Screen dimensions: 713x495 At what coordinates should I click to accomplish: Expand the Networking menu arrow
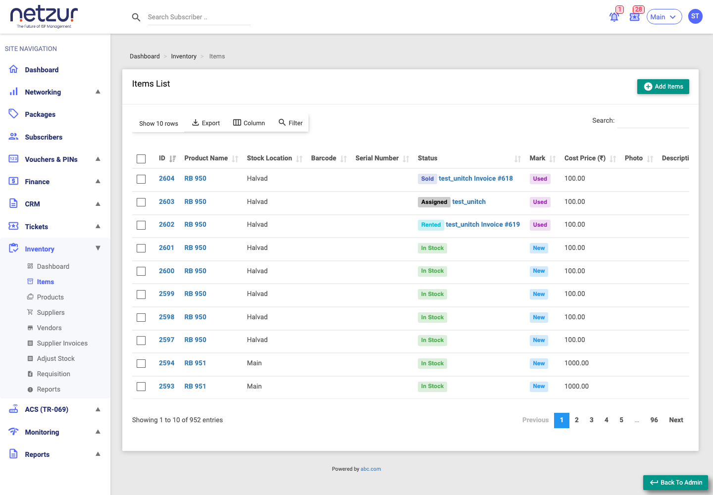click(x=98, y=92)
